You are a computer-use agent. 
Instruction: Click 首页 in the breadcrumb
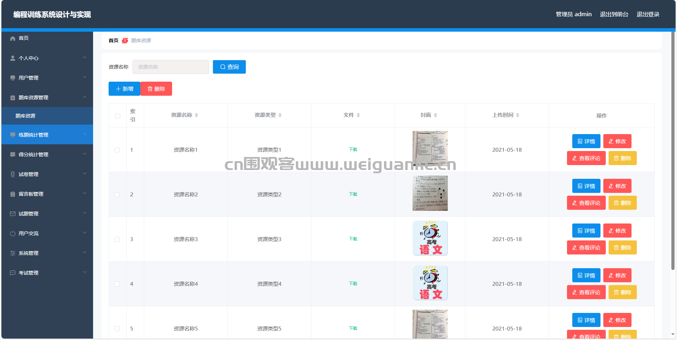click(x=114, y=40)
